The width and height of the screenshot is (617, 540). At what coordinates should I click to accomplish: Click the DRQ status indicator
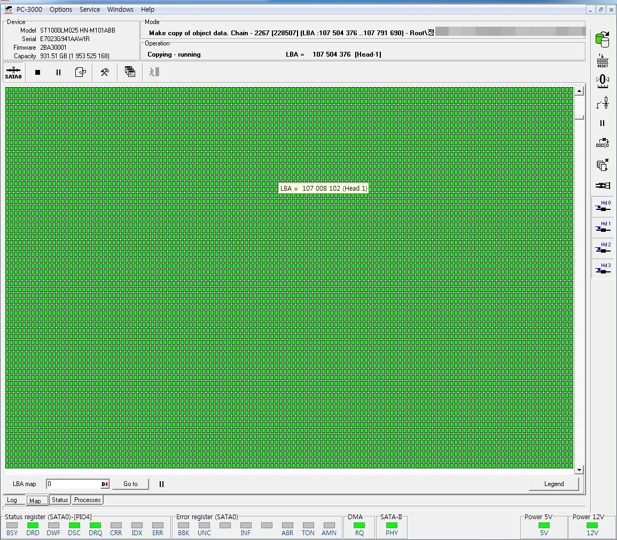pos(95,526)
